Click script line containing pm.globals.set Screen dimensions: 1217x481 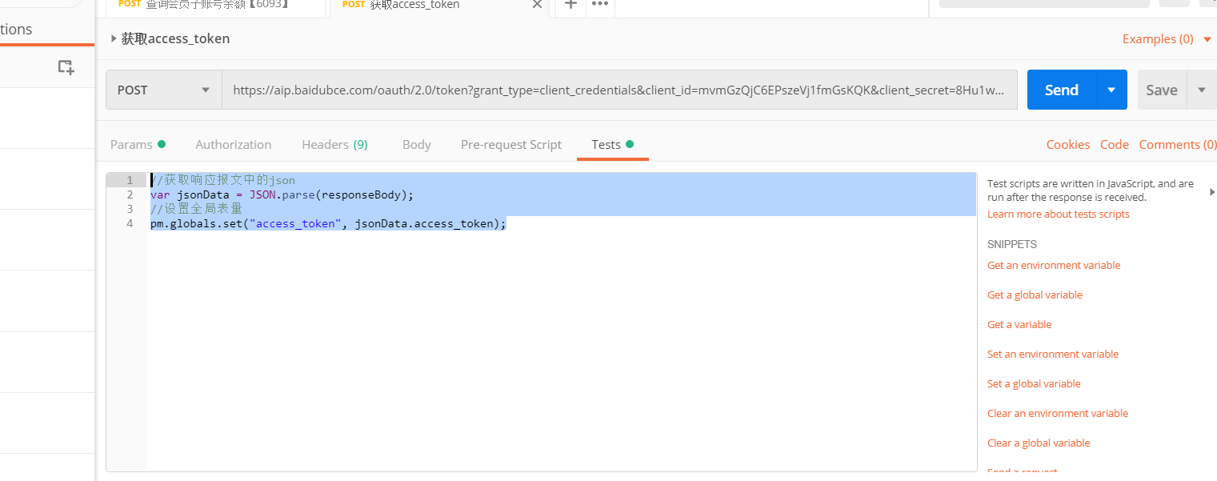(328, 224)
